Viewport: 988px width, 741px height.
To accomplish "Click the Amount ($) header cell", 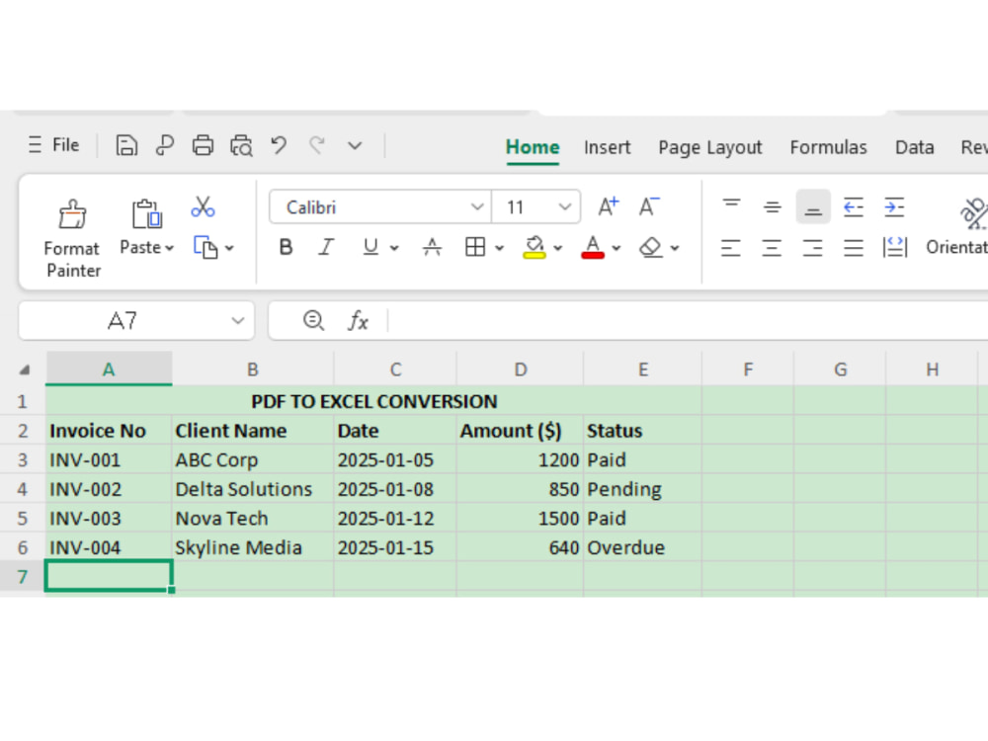I will [x=521, y=431].
